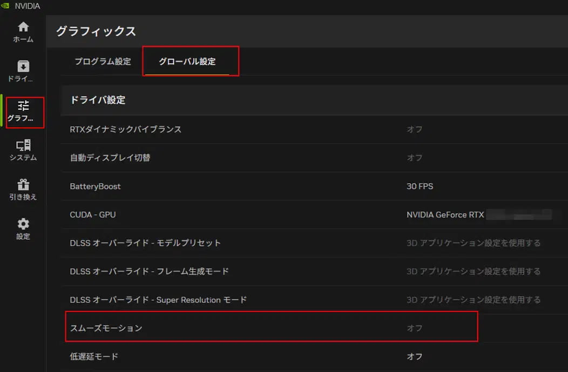Change BatteryBoost value 30 FPS
Viewport: 568px width, 372px height.
point(420,186)
